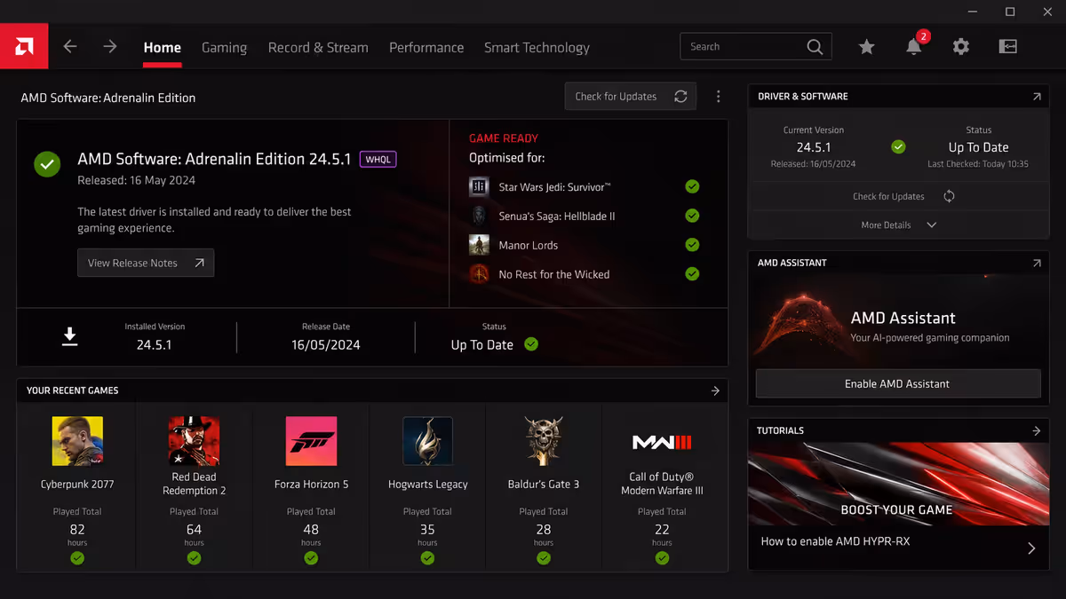Open the Tutorials panel arrow
Image resolution: width=1066 pixels, height=599 pixels.
coord(1036,430)
